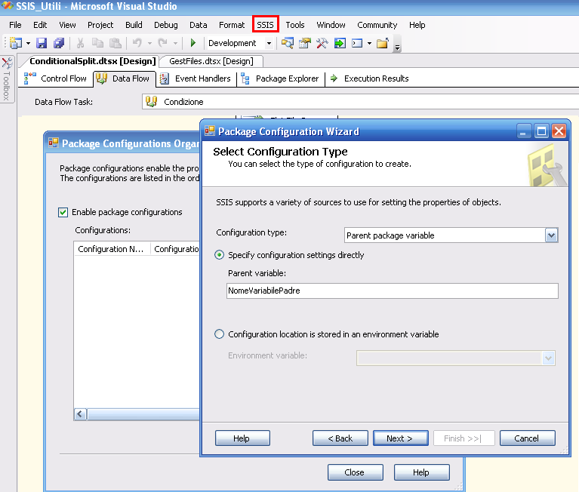Open the Development solution configuration dropdown
579x492 pixels.
click(269, 44)
